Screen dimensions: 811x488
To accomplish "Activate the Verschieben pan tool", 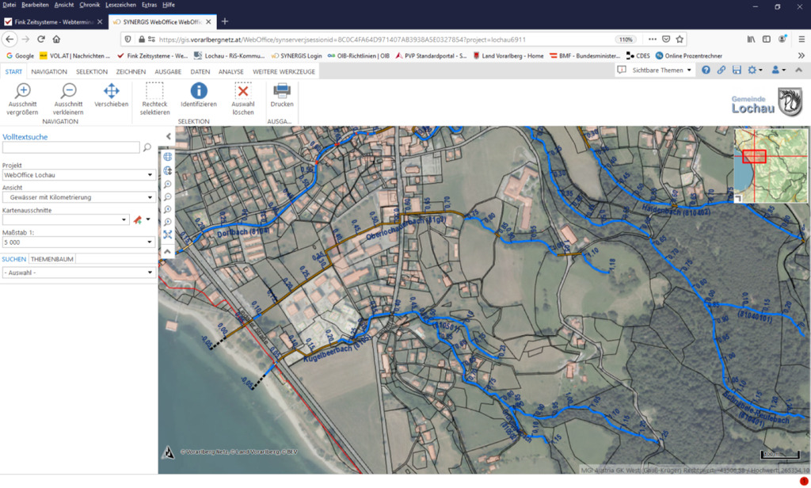I will pyautogui.click(x=111, y=91).
